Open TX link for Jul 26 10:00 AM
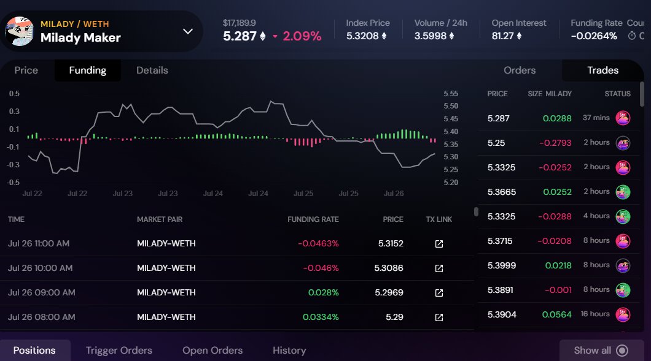This screenshot has width=651, height=361. [439, 268]
